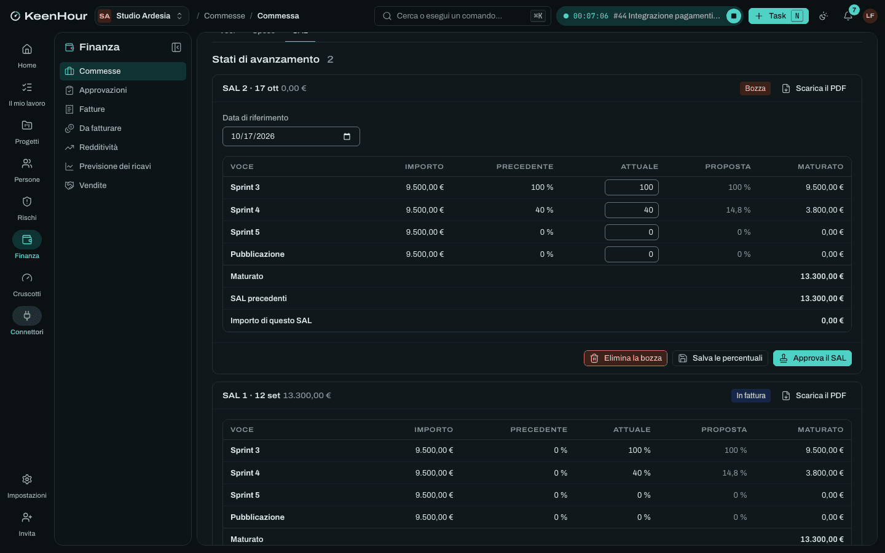Click the Bozza status badge
Image resolution: width=885 pixels, height=553 pixels.
click(x=755, y=88)
